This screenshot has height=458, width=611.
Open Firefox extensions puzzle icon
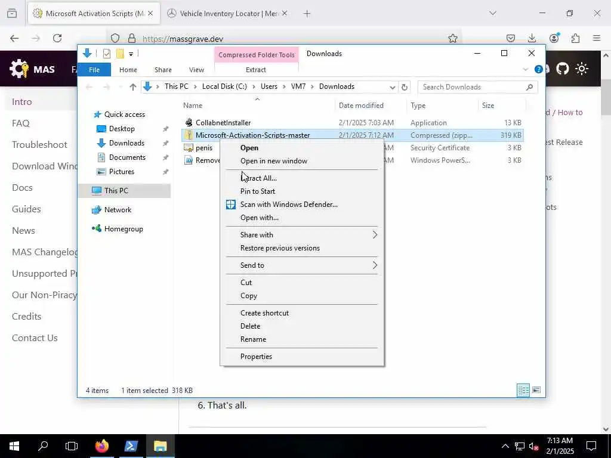point(575,38)
